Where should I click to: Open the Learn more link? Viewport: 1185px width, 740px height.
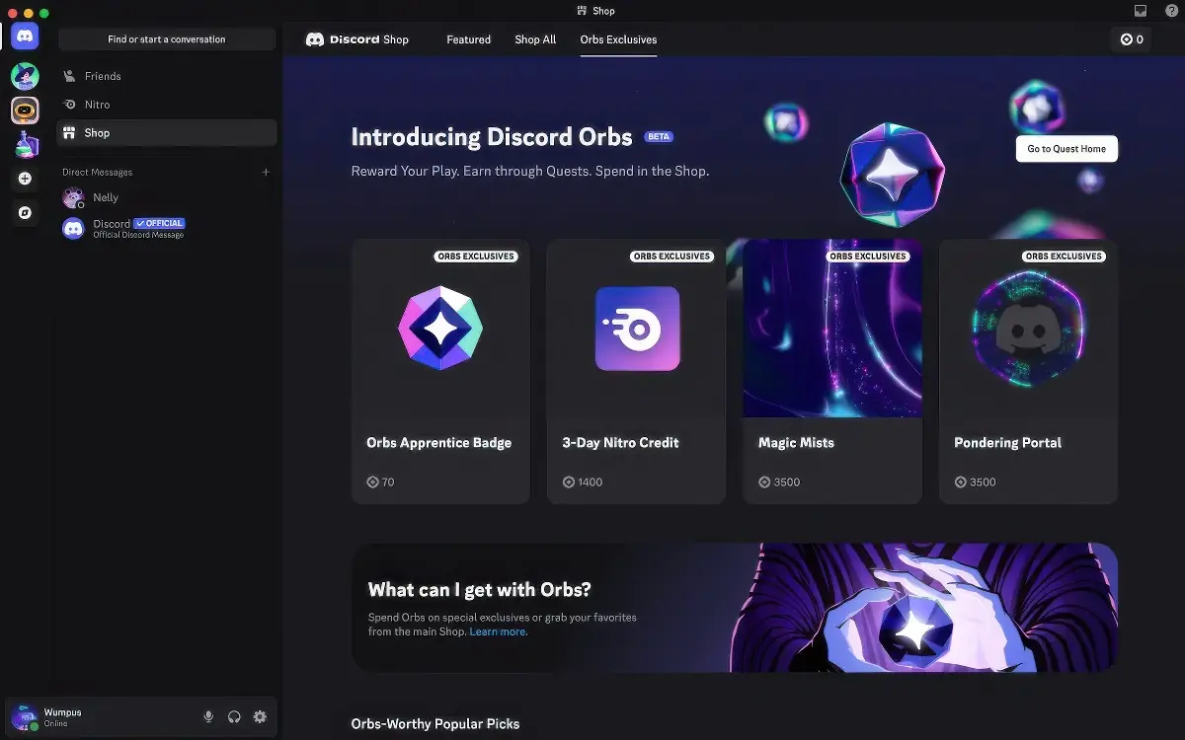coord(498,631)
